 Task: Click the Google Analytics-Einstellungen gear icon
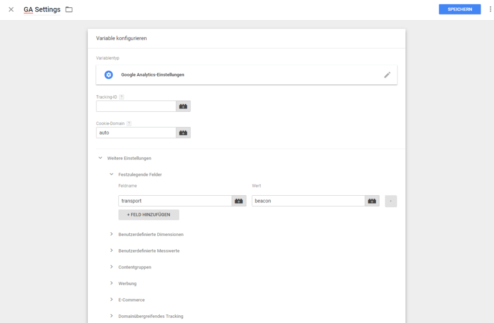coord(109,75)
